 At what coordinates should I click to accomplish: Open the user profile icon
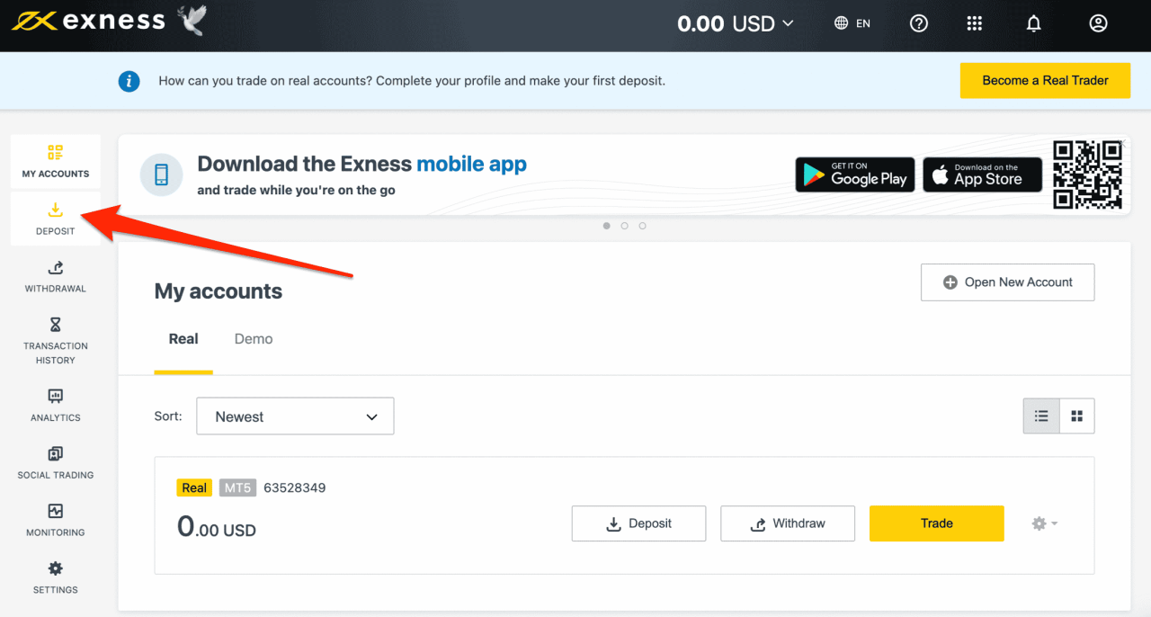pos(1098,24)
